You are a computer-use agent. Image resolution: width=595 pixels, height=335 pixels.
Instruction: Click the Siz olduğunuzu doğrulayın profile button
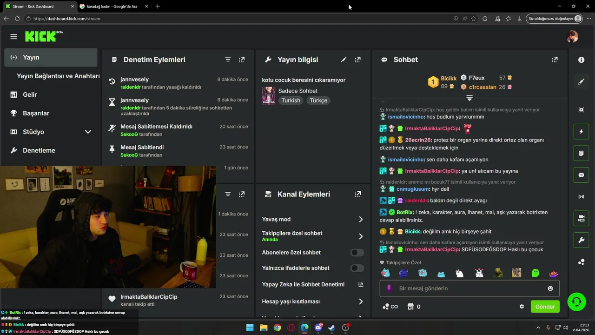[x=555, y=19]
